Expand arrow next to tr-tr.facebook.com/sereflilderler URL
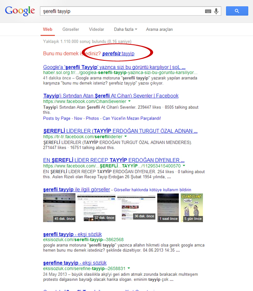Viewport: 253px width, 291px height. coord(126,136)
